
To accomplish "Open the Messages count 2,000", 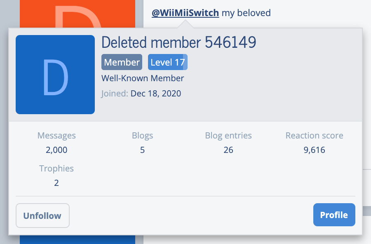I will pyautogui.click(x=56, y=150).
